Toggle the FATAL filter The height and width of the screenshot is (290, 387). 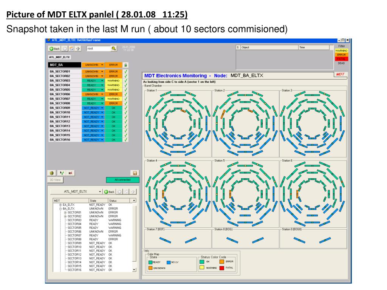click(341, 59)
